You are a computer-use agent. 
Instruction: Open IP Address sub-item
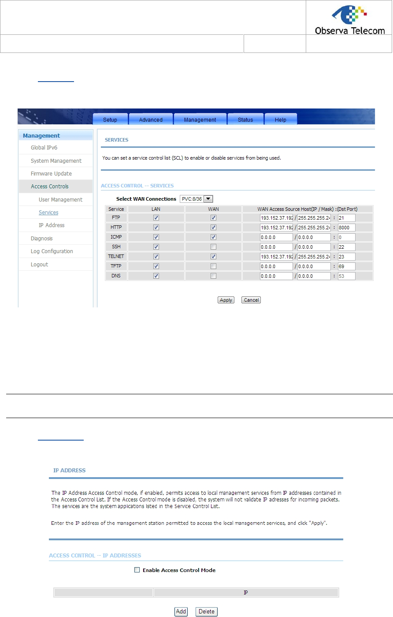pyautogui.click(x=52, y=225)
